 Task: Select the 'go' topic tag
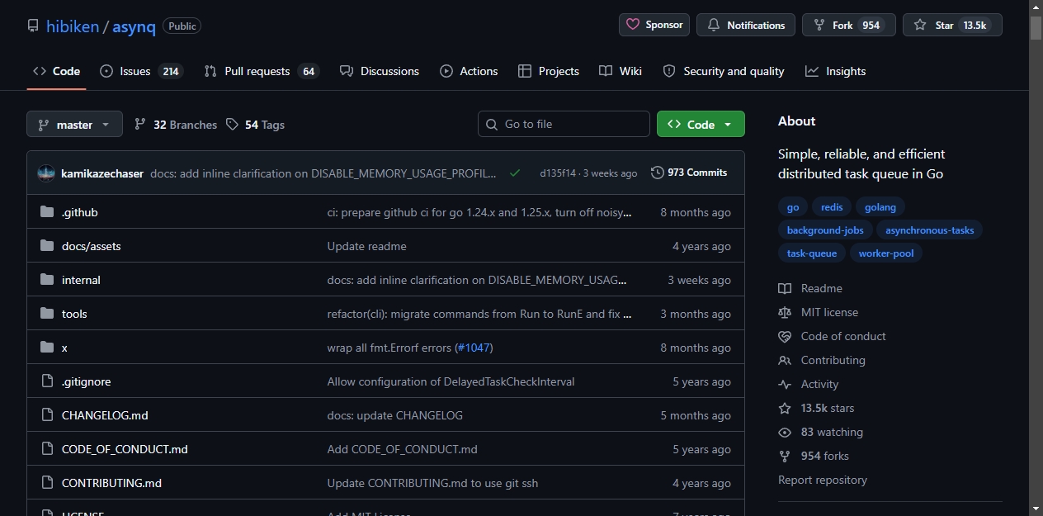[793, 207]
